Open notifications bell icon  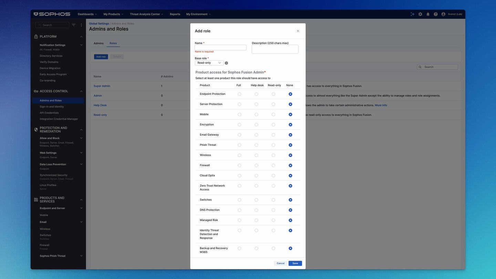click(x=428, y=14)
